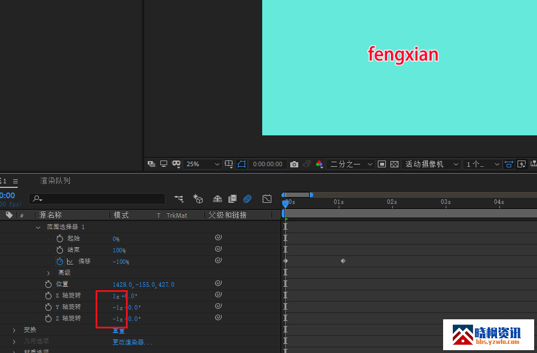Expand the 几何选项 group
Screen dimensions: 537x353
pos(14,342)
